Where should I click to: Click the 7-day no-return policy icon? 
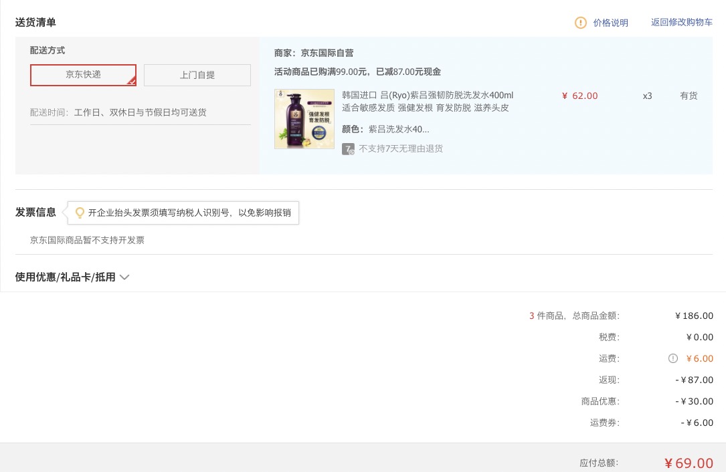pyautogui.click(x=348, y=149)
